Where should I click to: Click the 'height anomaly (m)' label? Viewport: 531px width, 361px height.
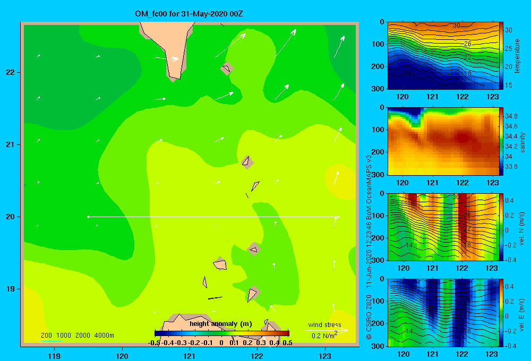click(x=221, y=324)
